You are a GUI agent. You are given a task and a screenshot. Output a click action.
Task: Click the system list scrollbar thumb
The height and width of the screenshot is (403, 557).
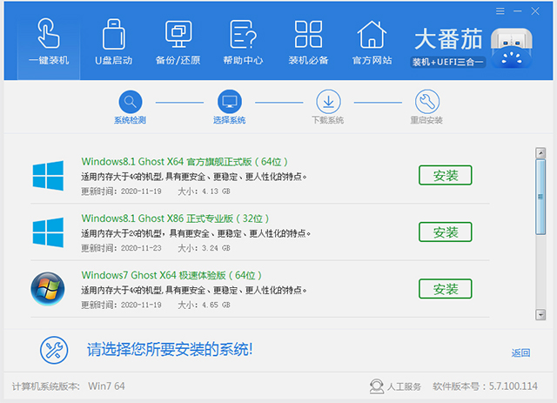tap(540, 197)
